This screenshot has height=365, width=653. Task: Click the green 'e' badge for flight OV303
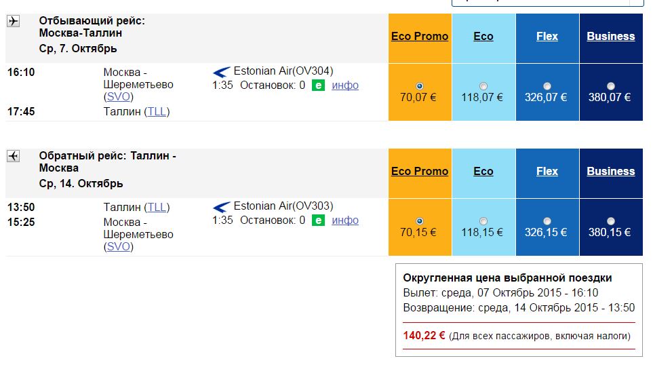318,220
